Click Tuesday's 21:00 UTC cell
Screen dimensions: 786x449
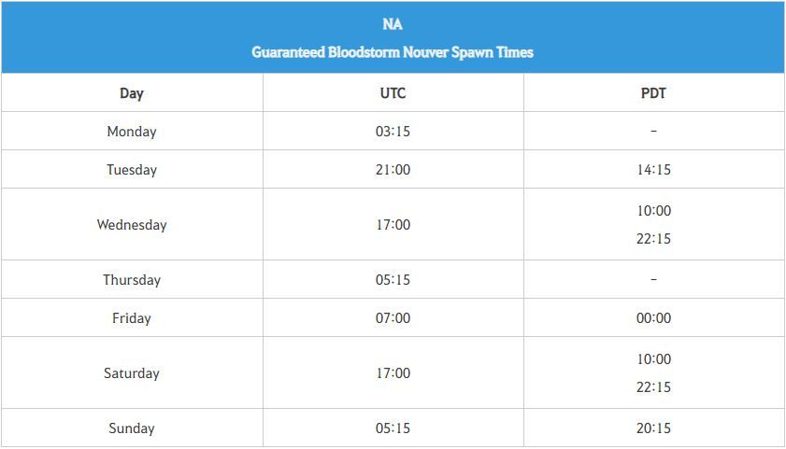[x=393, y=170]
